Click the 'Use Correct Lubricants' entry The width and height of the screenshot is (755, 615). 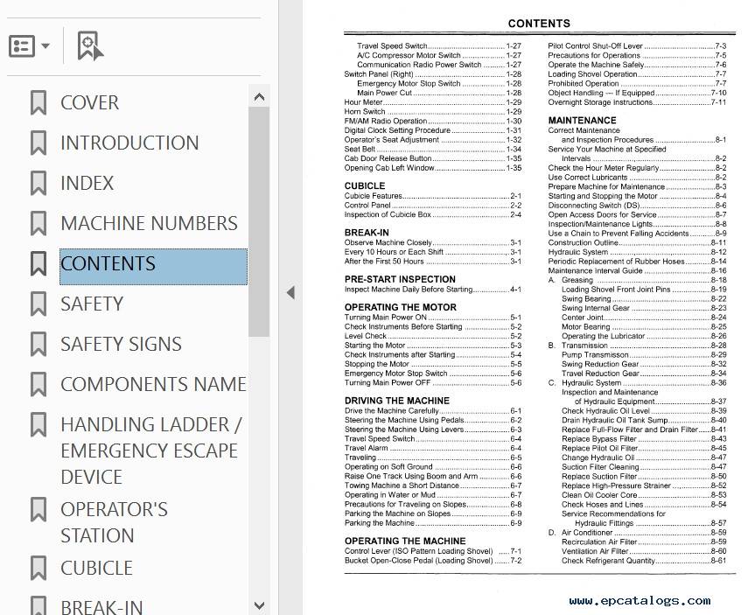pyautogui.click(x=637, y=178)
